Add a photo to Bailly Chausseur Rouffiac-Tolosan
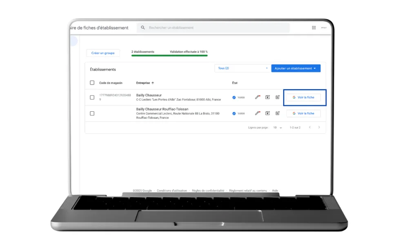The image size is (418, 235). [267, 113]
